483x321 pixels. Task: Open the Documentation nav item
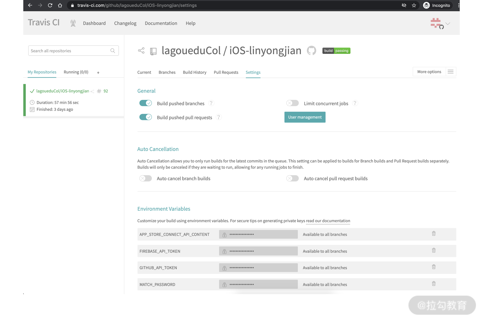pyautogui.click(x=161, y=23)
